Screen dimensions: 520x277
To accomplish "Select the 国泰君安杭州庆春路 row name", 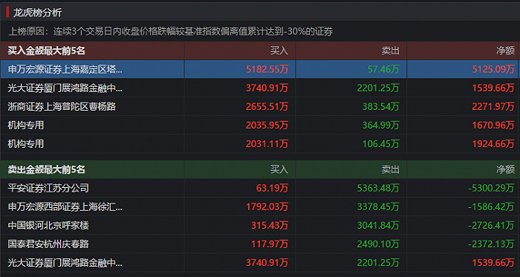I will pyautogui.click(x=48, y=244).
